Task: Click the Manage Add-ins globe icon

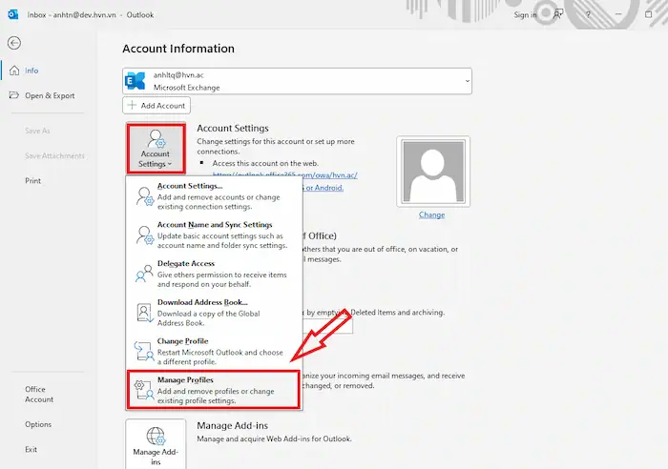Action: coord(156,437)
